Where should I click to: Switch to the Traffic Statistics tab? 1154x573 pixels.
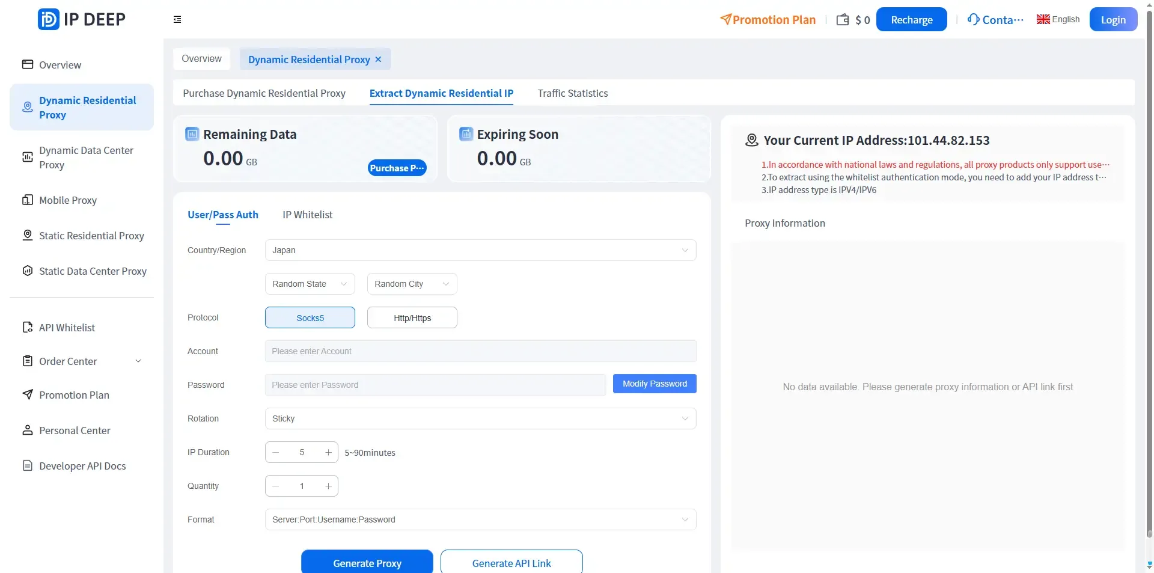pos(573,93)
